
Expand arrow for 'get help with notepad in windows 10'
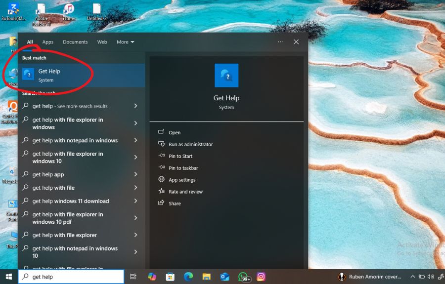point(135,252)
